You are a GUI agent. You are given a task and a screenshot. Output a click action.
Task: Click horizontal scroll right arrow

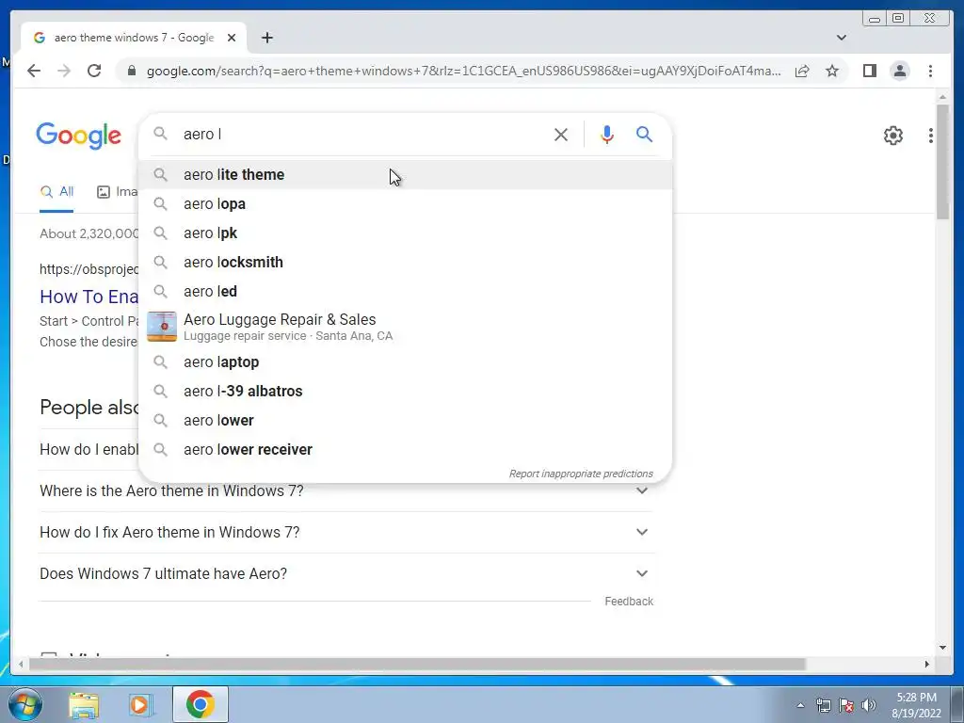(927, 664)
